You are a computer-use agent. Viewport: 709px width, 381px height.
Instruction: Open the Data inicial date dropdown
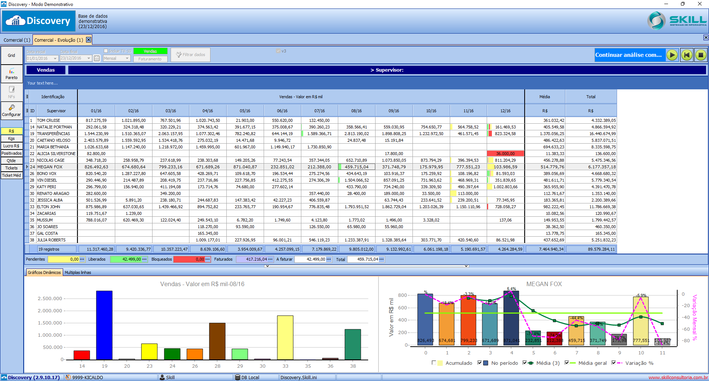[x=55, y=58]
